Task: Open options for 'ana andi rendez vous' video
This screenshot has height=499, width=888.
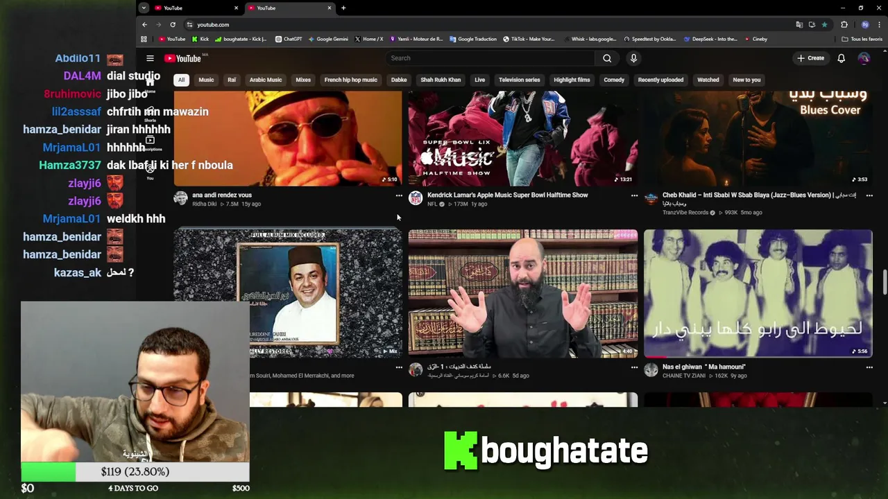Action: point(399,195)
